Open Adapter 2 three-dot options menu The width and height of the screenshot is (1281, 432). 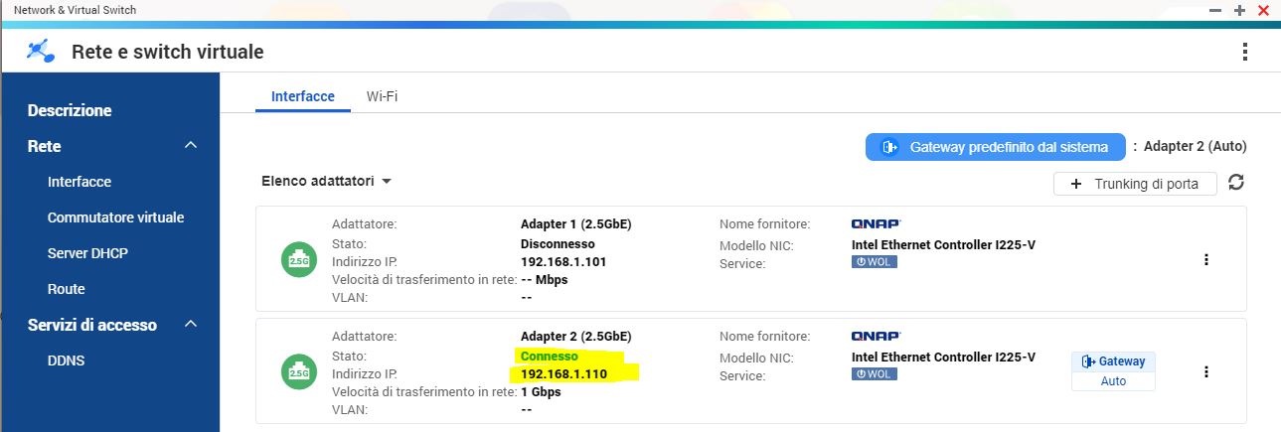pos(1206,371)
